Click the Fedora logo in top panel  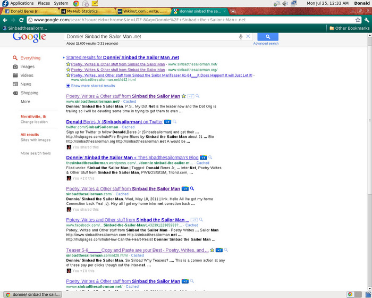[x=5, y=3]
